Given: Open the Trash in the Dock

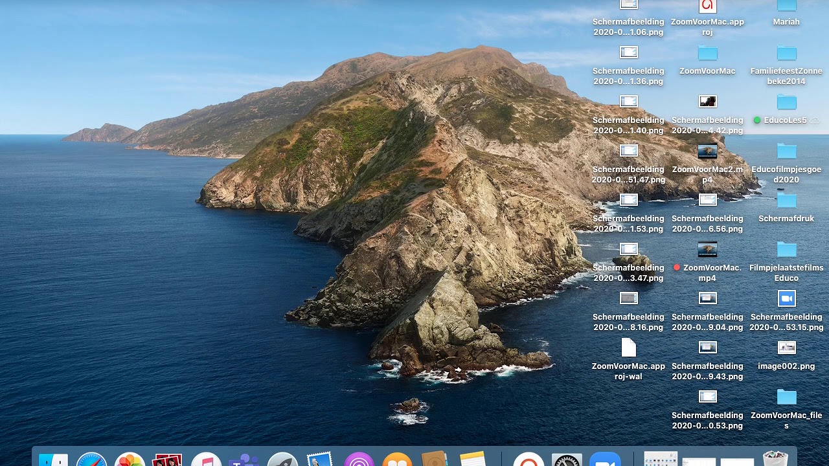Looking at the screenshot, I should [775, 458].
